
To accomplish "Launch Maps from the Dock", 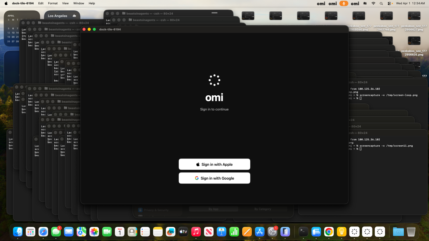I will click(x=82, y=232).
